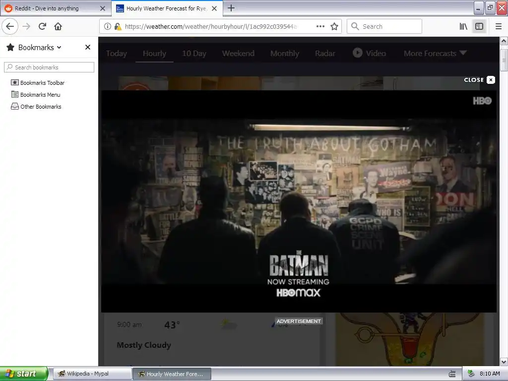Viewport: 508px width, 381px height.
Task: Close the Reddit tab
Action: tap(103, 8)
